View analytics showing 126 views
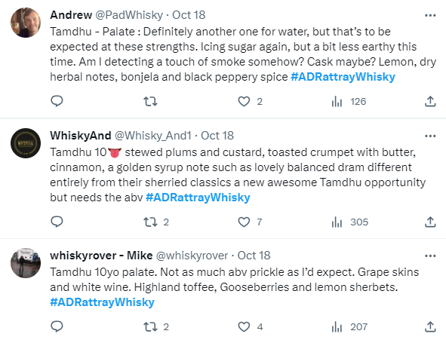The image size is (446, 340). pos(349,102)
